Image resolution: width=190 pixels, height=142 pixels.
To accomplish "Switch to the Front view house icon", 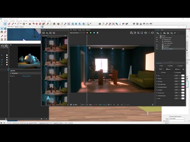I will [141, 24].
